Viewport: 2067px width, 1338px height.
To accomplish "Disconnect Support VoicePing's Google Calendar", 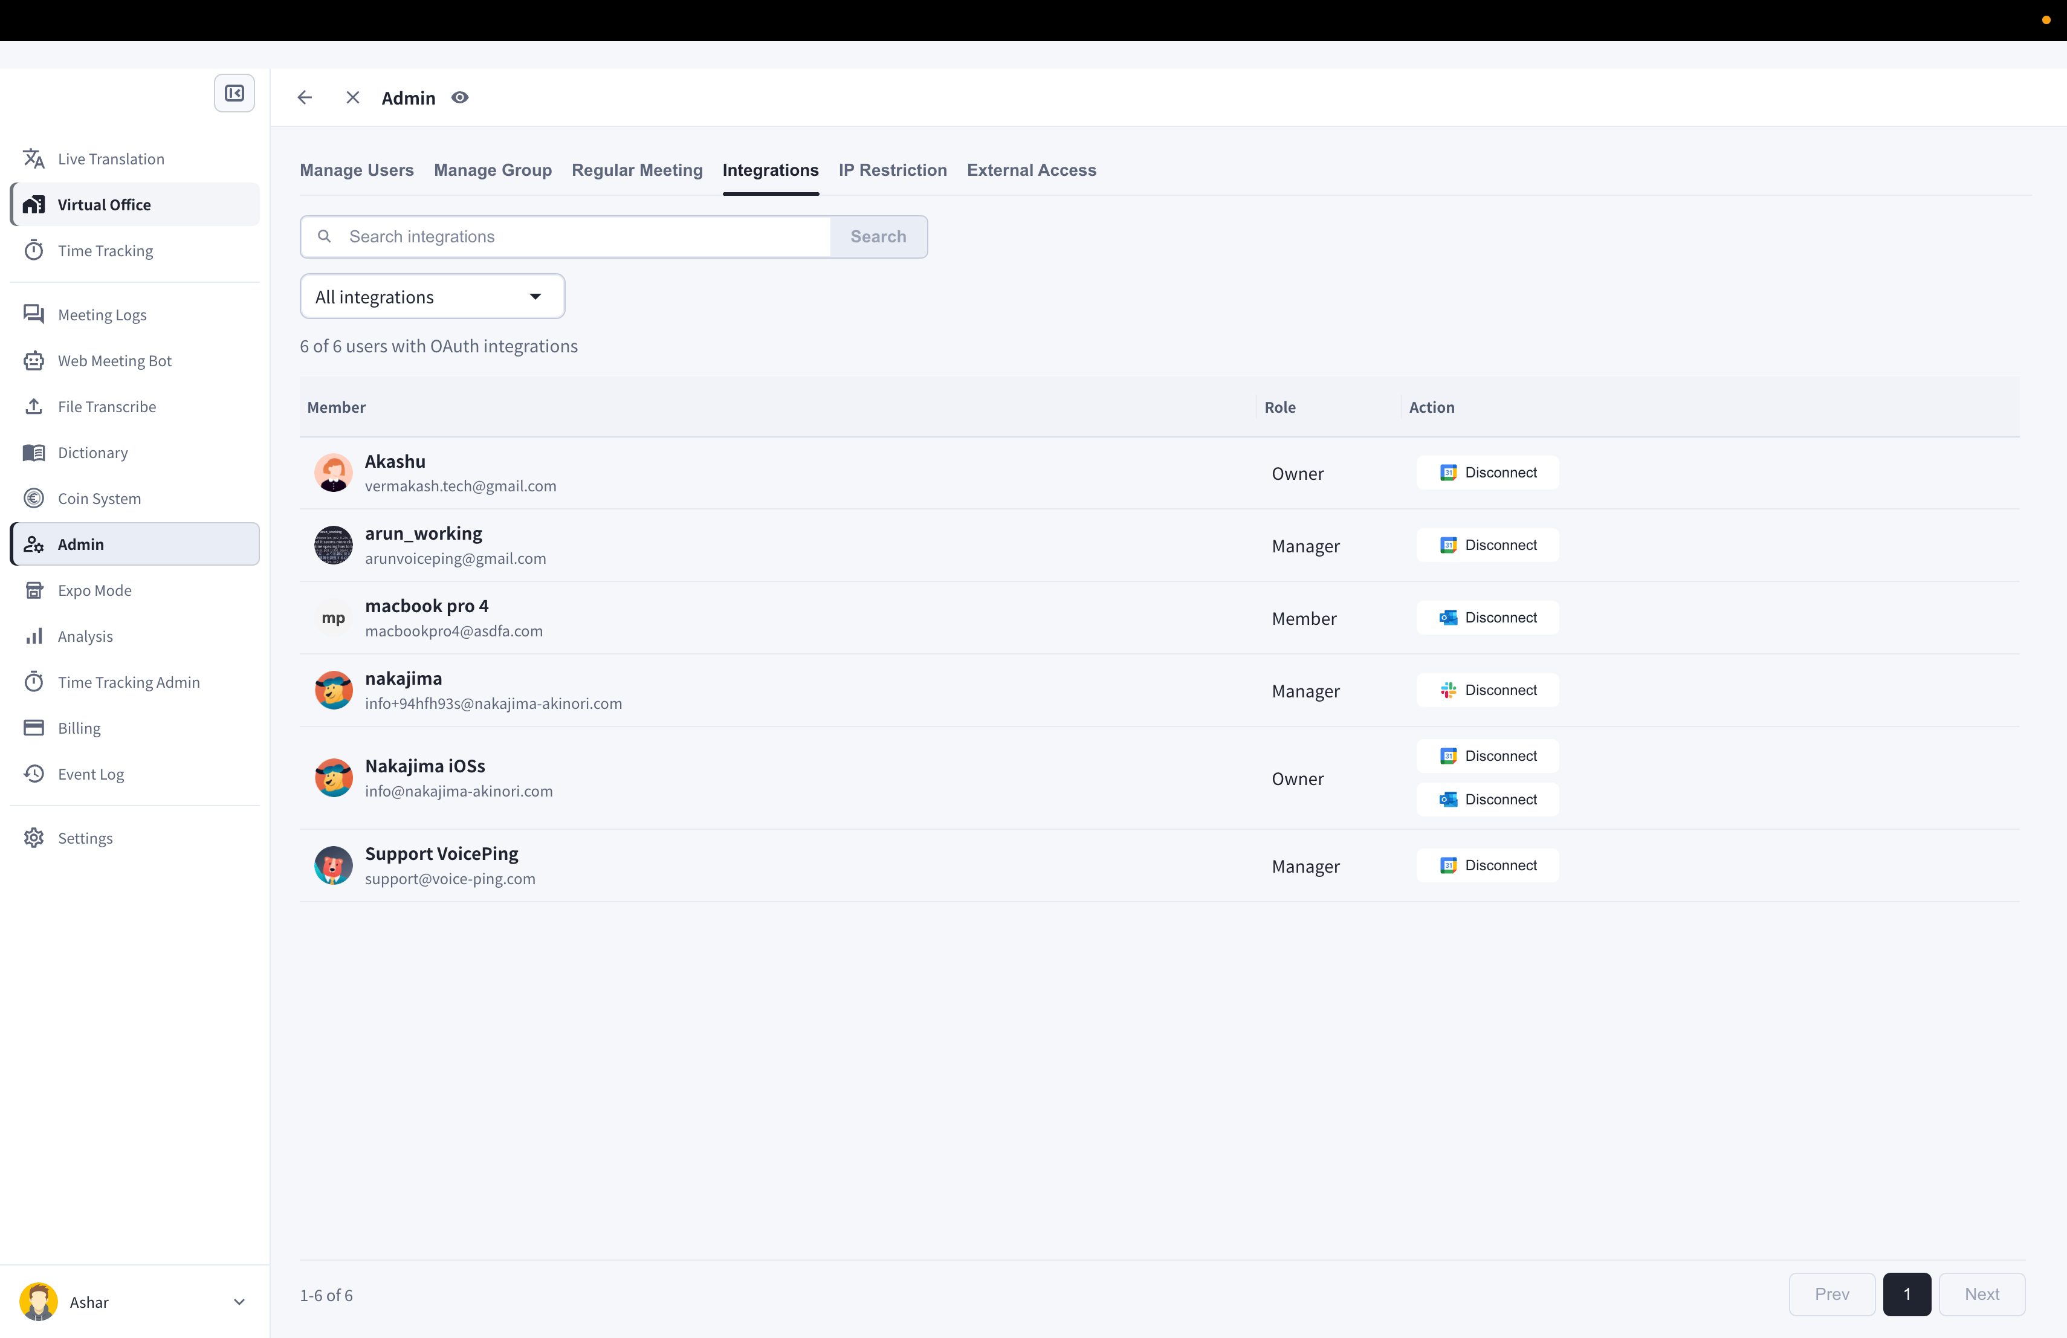I will [1488, 865].
